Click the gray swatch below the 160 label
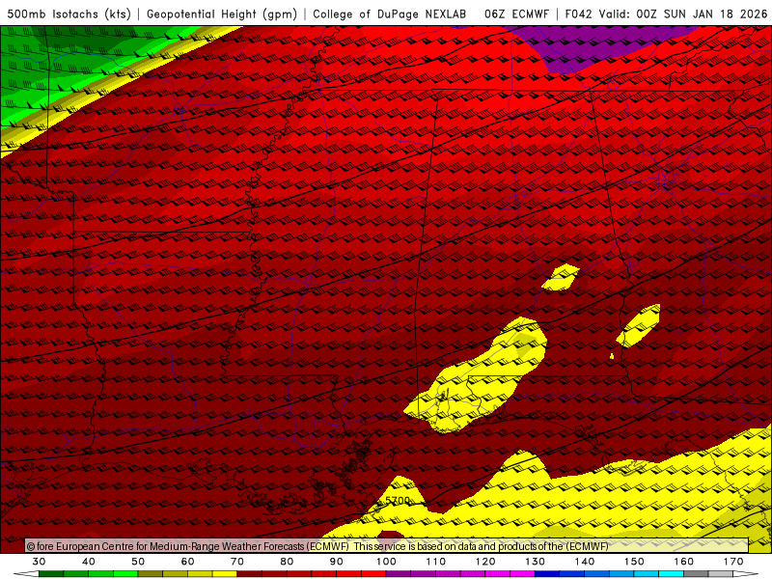The width and height of the screenshot is (772, 579). [696, 574]
